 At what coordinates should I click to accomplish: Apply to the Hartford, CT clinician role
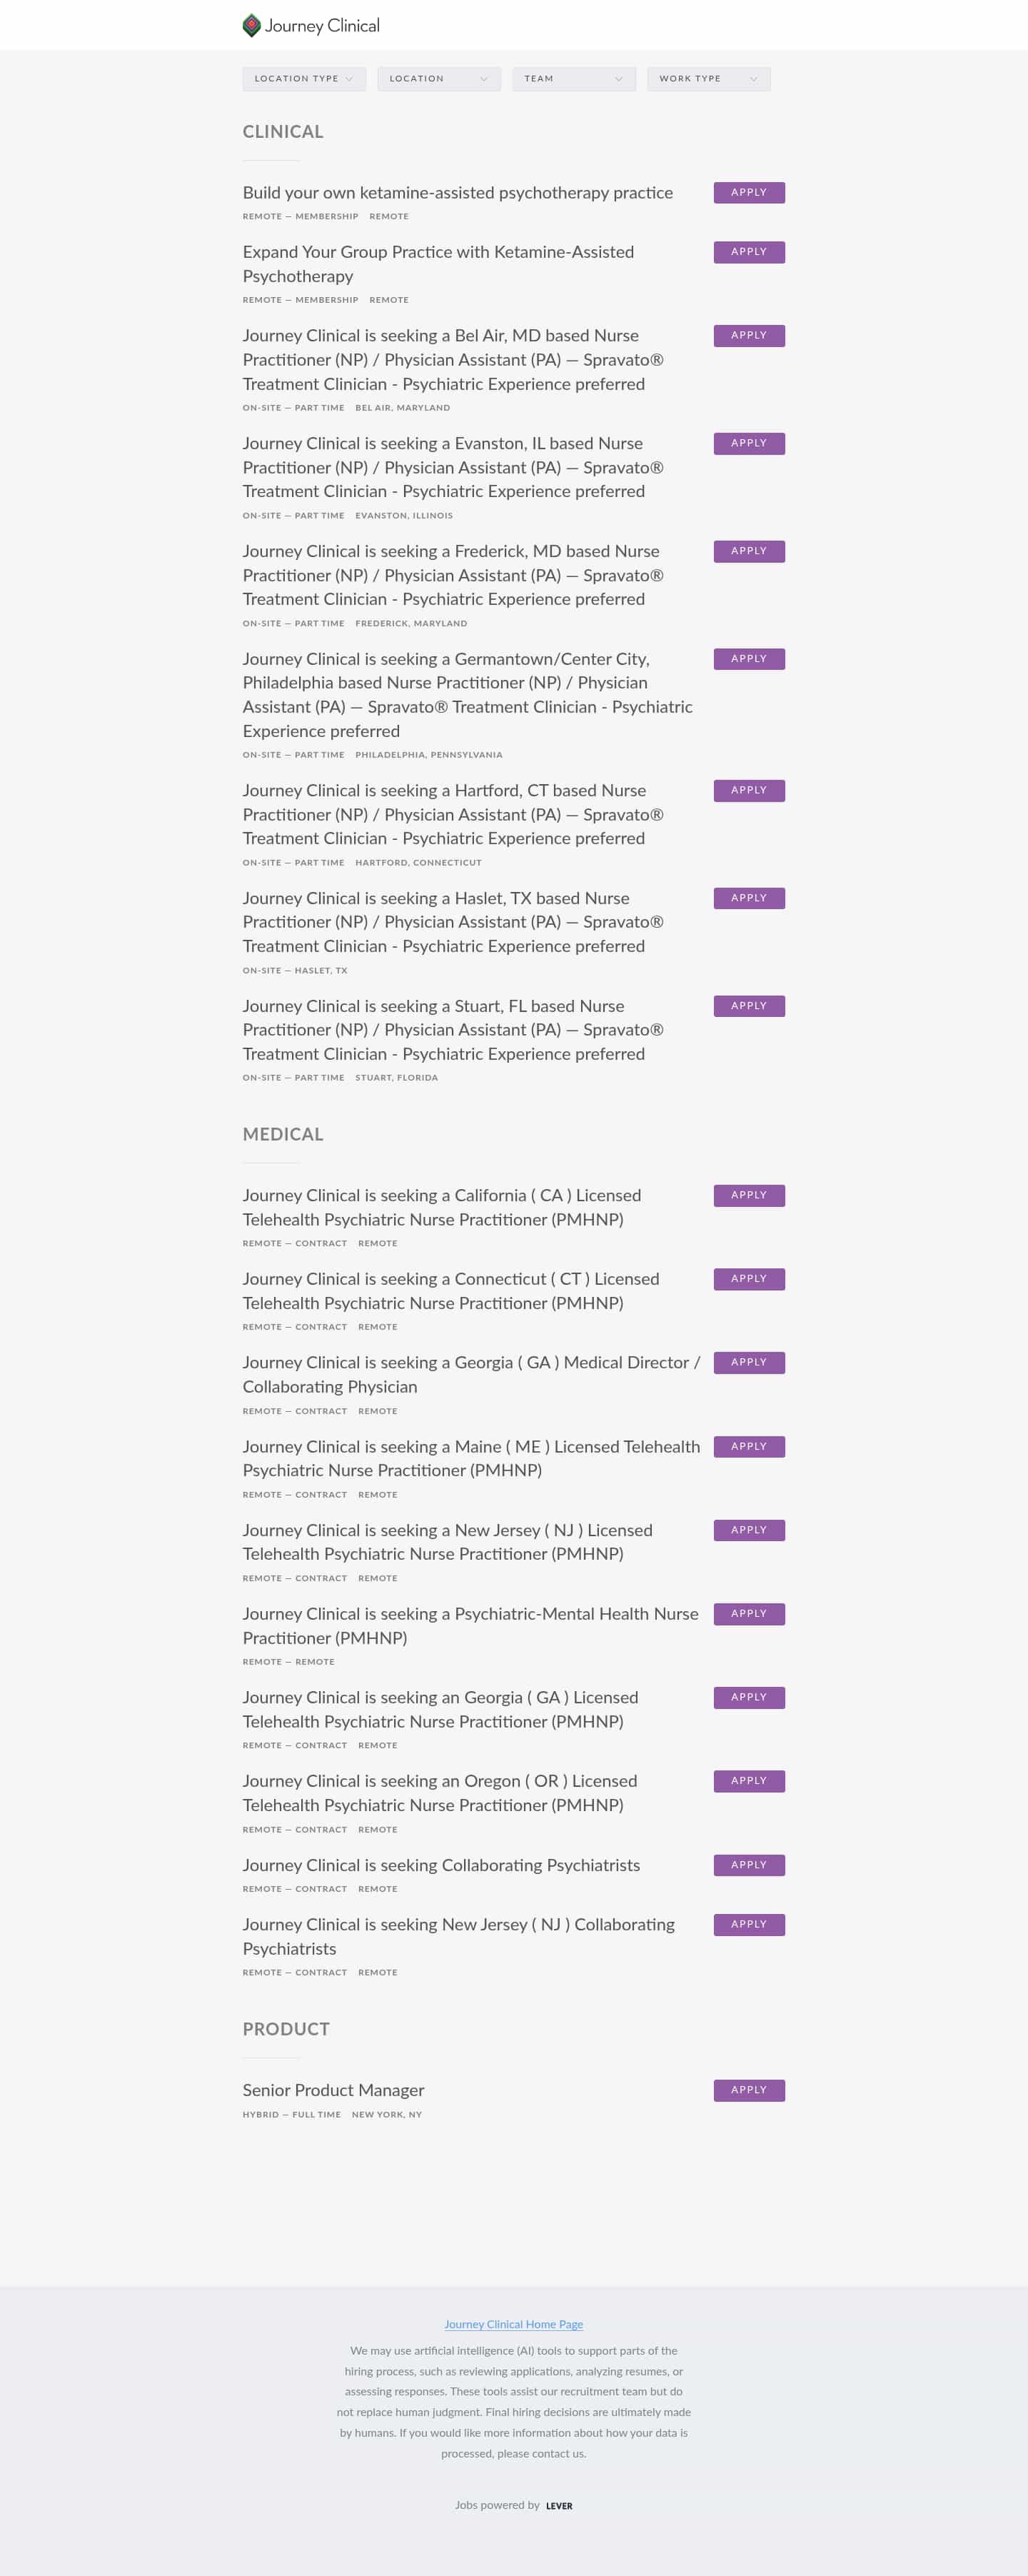click(748, 790)
